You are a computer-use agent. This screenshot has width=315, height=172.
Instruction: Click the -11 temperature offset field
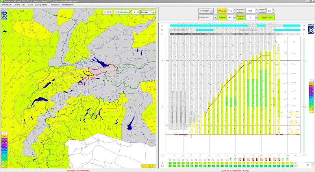pyautogui.click(x=308, y=165)
